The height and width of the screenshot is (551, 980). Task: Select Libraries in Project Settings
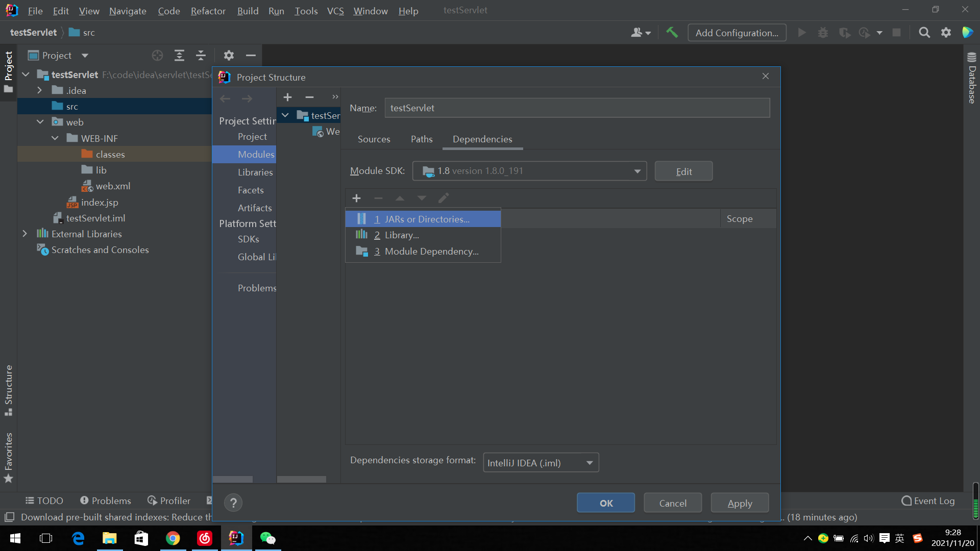click(255, 172)
